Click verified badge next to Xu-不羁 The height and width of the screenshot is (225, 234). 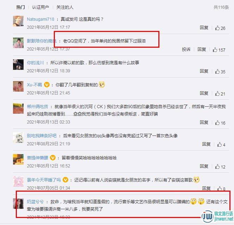[47, 85]
